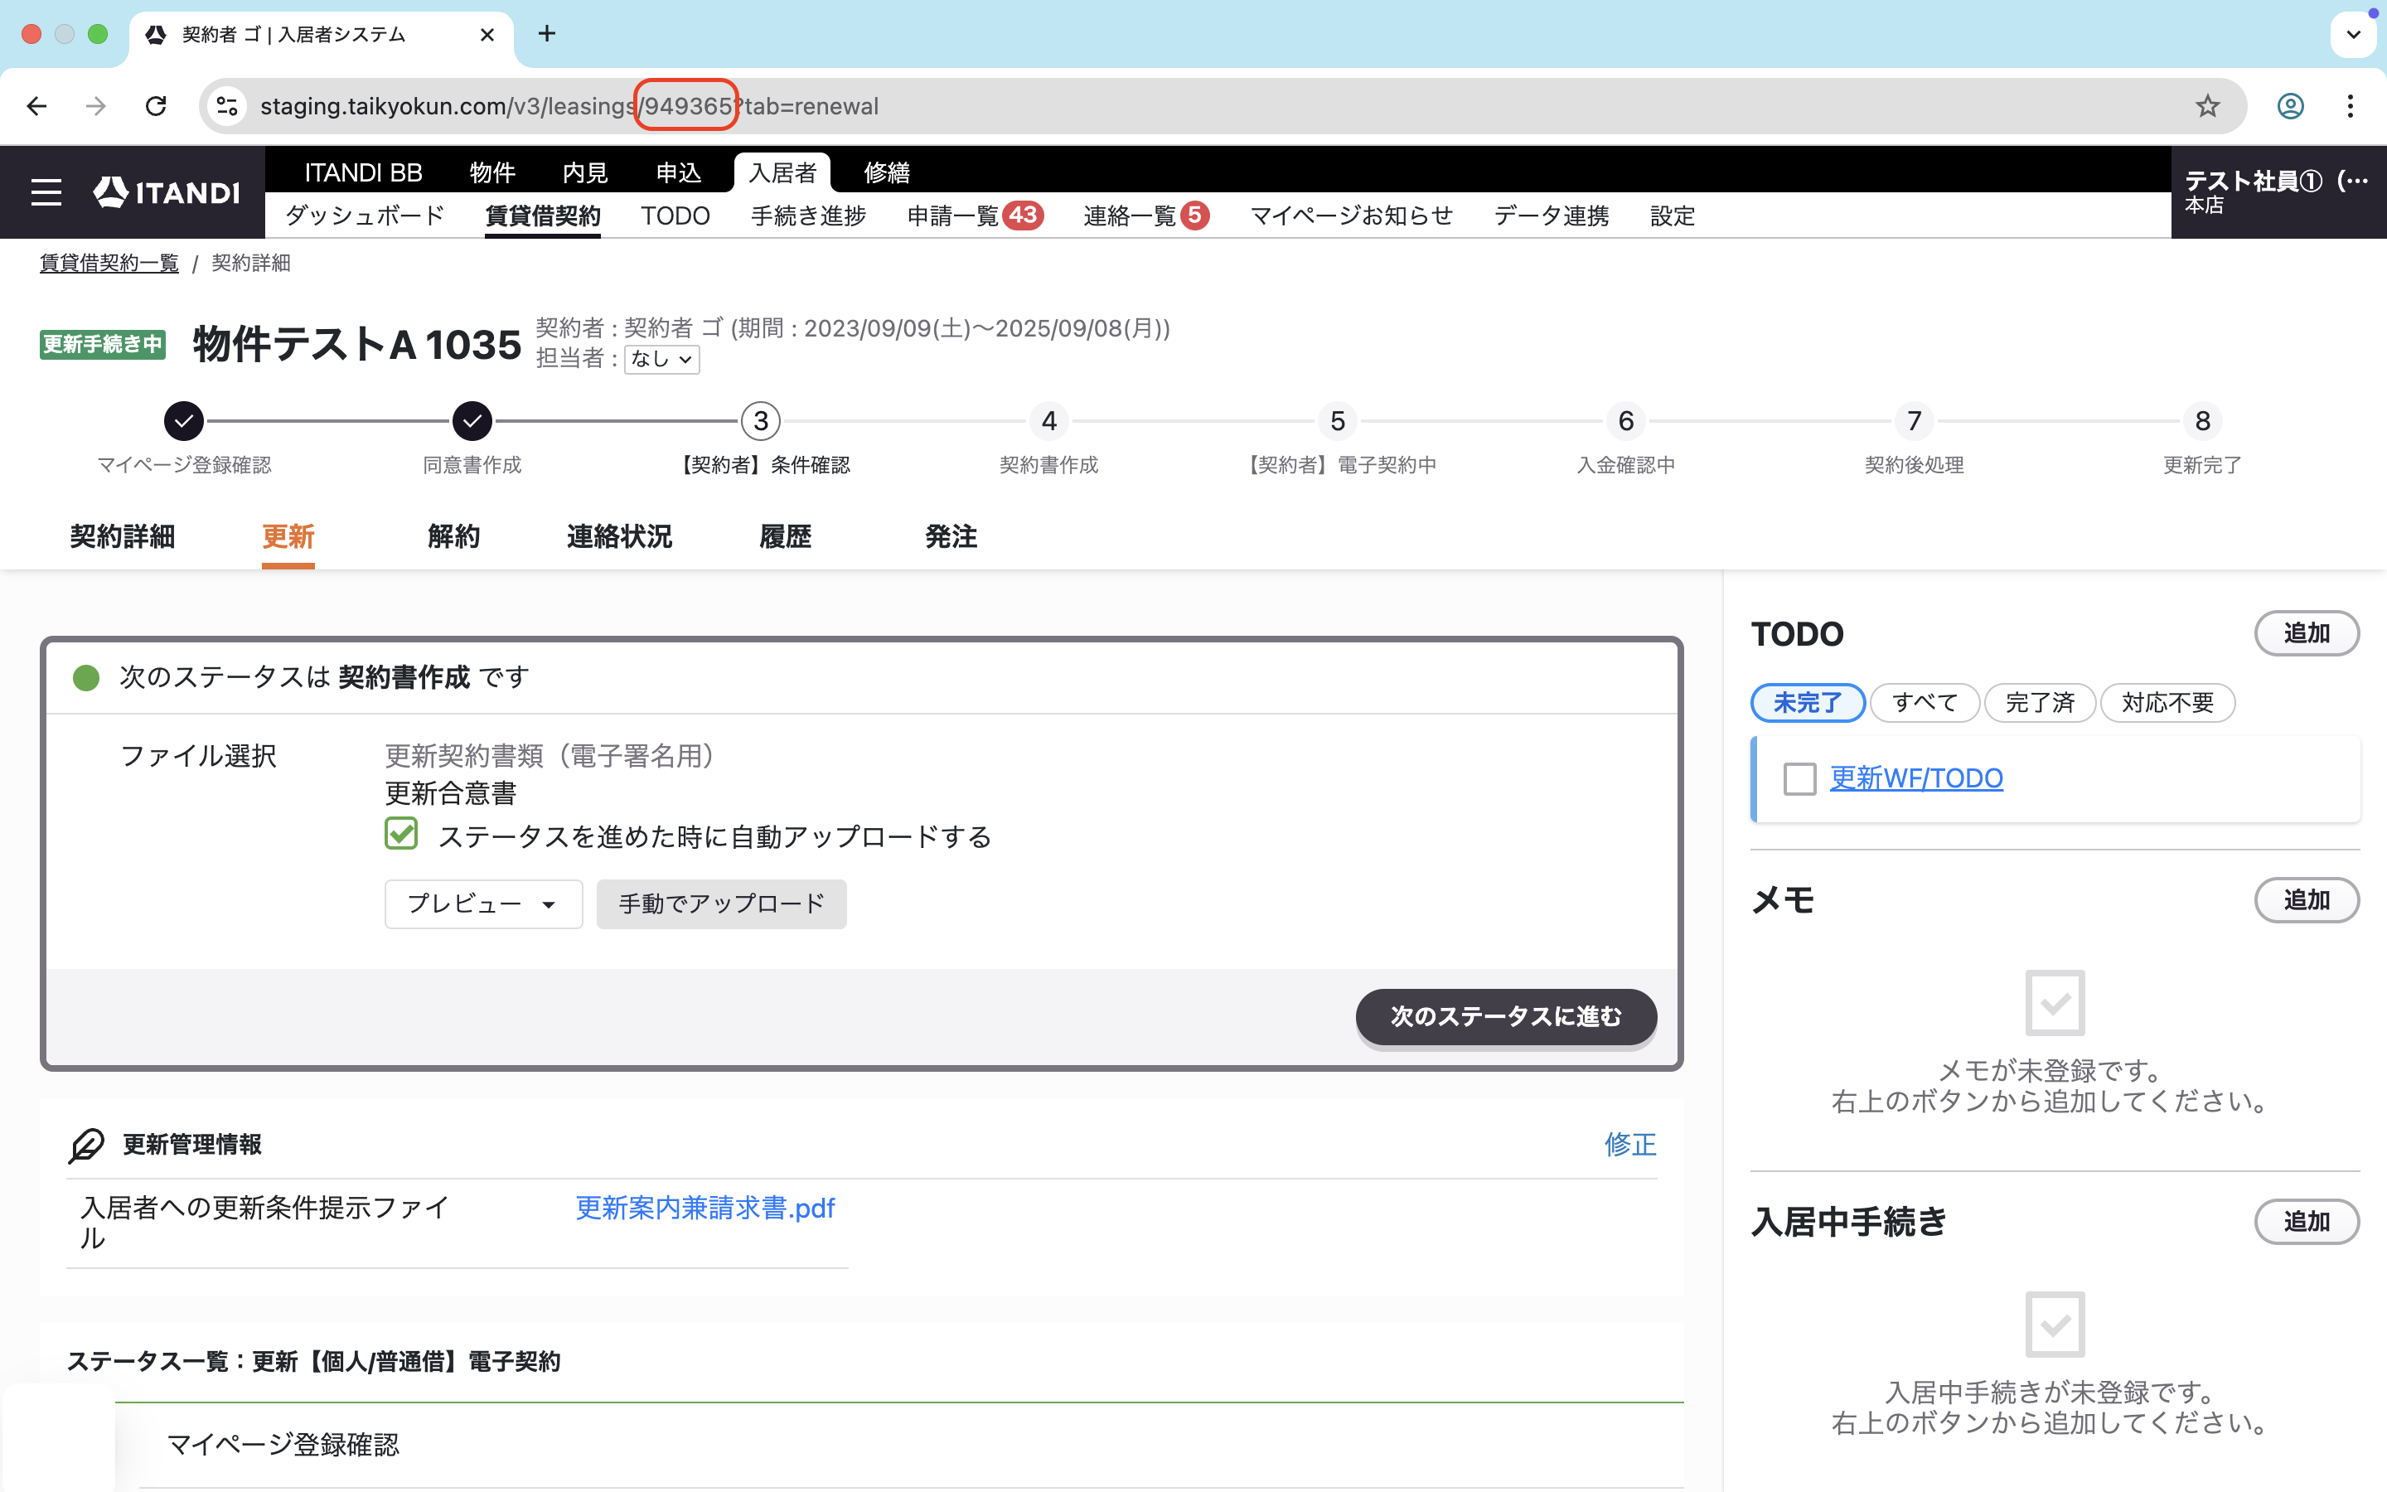
Task: Open site information icon in address bar
Action: coord(228,107)
